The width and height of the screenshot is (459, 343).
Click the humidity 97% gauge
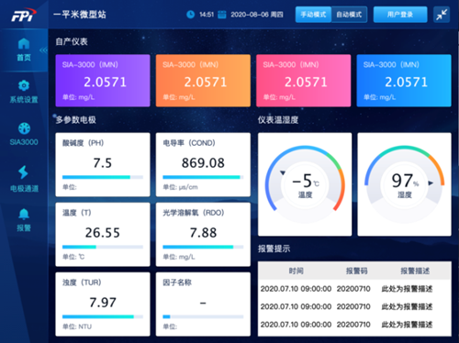(x=404, y=184)
